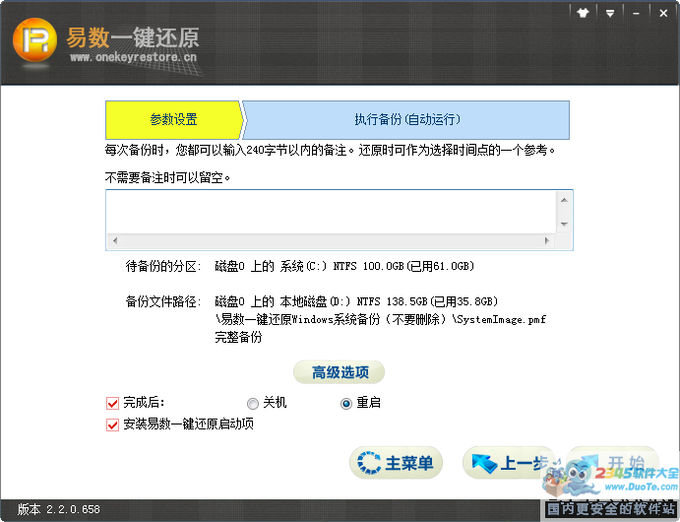The width and height of the screenshot is (680, 522).
Task: Open 高级选项 advanced options
Action: [x=340, y=372]
